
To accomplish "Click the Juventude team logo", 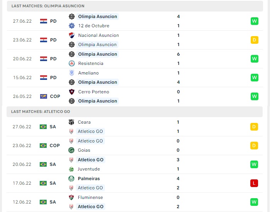I will pos(71,169).
